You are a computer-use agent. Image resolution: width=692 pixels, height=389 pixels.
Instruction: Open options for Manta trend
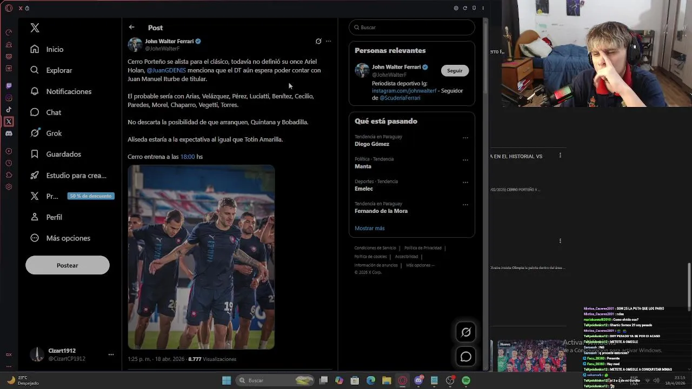465,160
